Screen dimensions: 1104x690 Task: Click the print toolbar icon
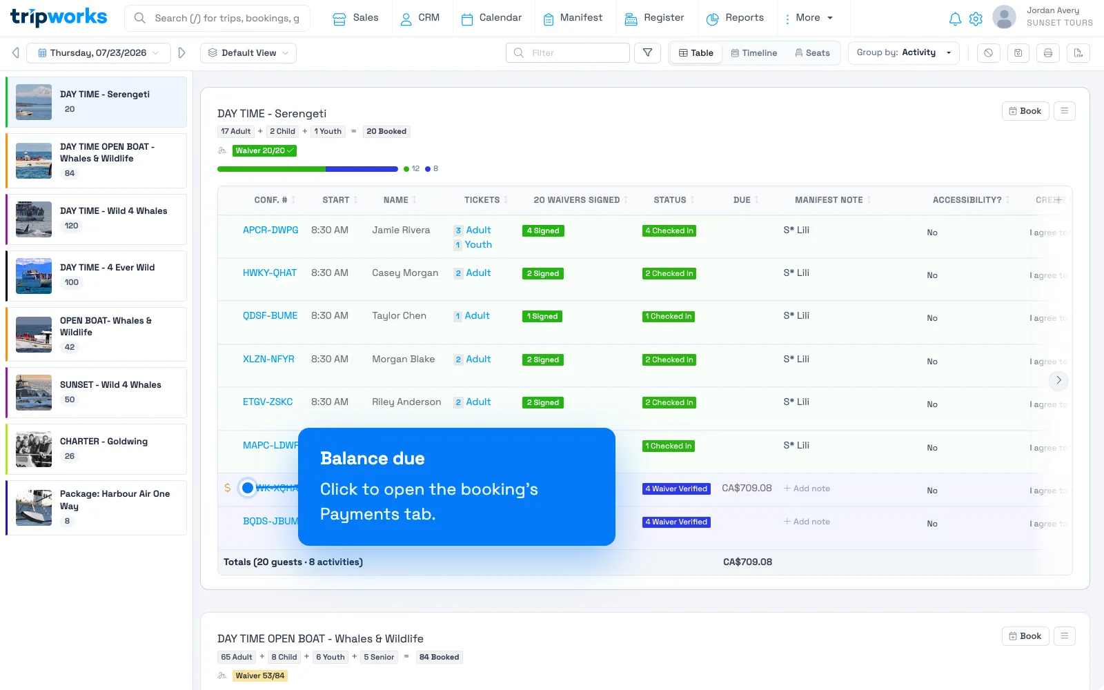pos(1048,53)
